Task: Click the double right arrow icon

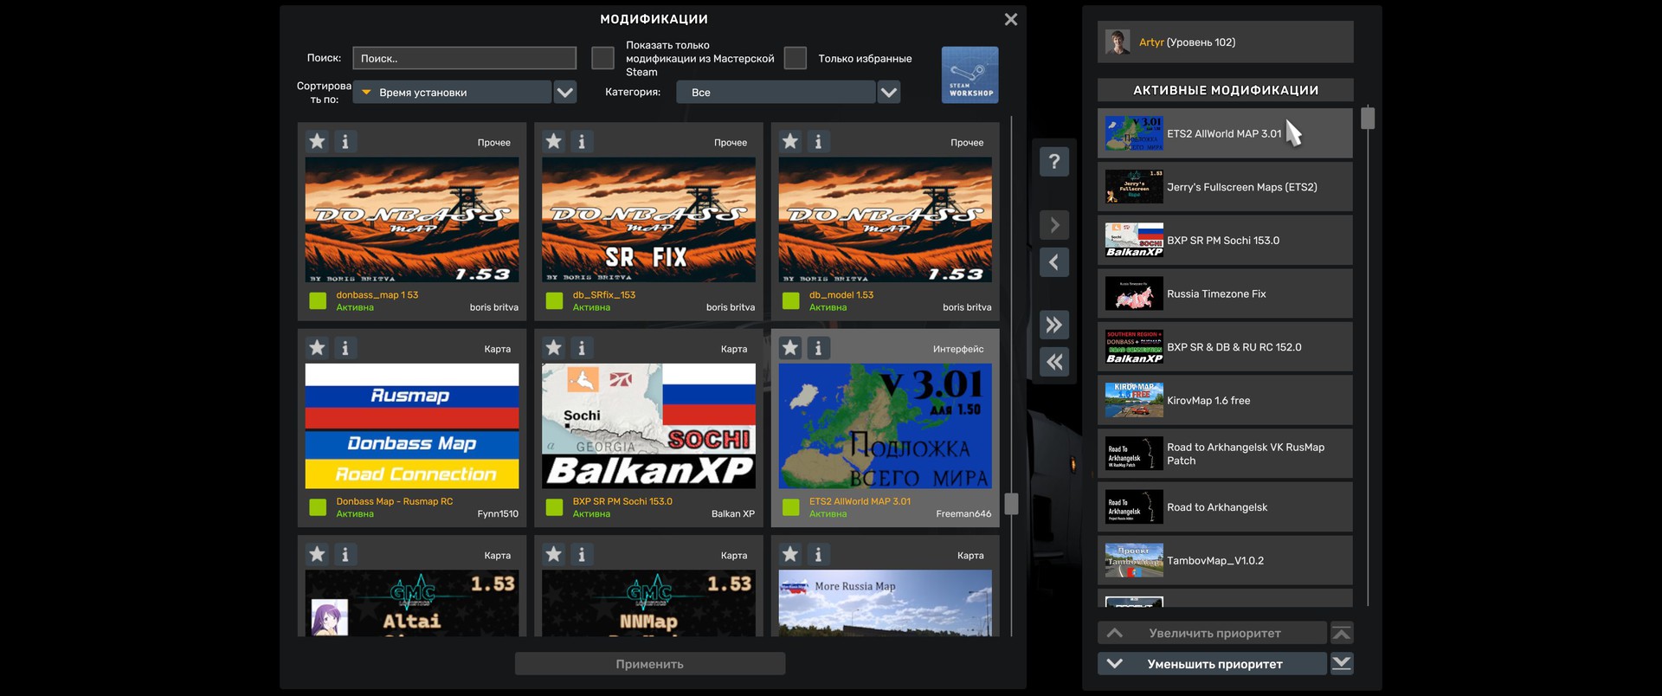Action: coord(1053,325)
